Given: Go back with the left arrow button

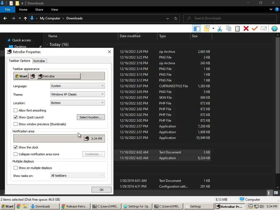Looking at the screenshot, I should pyautogui.click(x=5, y=18).
